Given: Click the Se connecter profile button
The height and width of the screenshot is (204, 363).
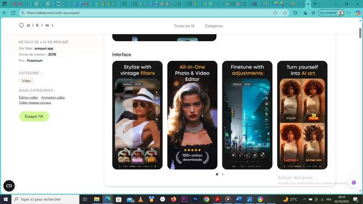Looking at the screenshot, I should 331,13.
